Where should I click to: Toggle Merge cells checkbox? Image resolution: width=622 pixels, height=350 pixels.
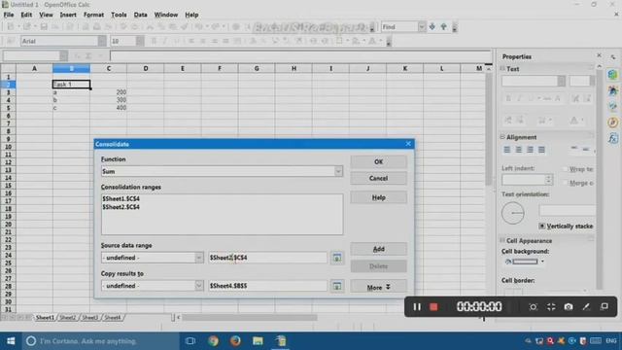[565, 183]
